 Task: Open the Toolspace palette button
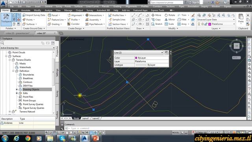coord(6,20)
